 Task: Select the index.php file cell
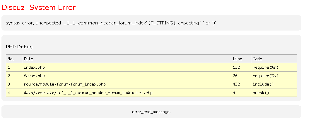pos(34,67)
